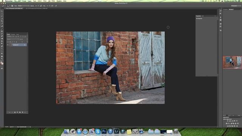Click the Create New Layer icon

[23, 112]
